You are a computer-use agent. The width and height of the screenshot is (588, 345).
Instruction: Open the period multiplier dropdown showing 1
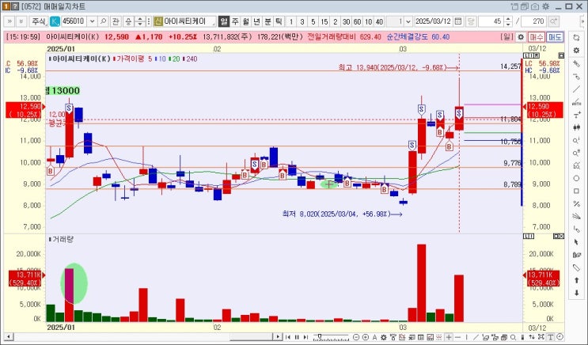[408, 21]
